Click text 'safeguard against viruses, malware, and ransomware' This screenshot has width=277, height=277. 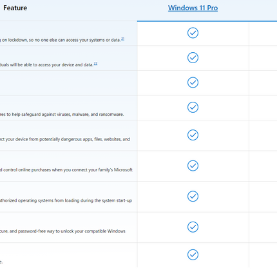point(72,115)
